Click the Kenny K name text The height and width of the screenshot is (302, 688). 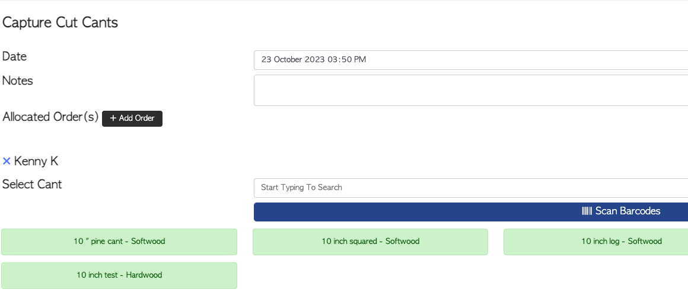(36, 161)
